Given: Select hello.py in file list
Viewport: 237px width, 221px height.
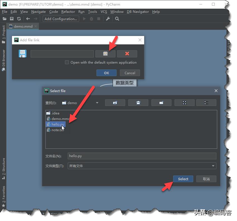Looking at the screenshot, I should point(55,124).
